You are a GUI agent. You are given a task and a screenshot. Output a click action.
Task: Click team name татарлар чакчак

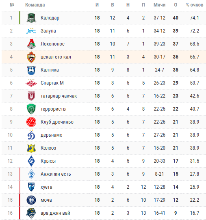coord(59,96)
